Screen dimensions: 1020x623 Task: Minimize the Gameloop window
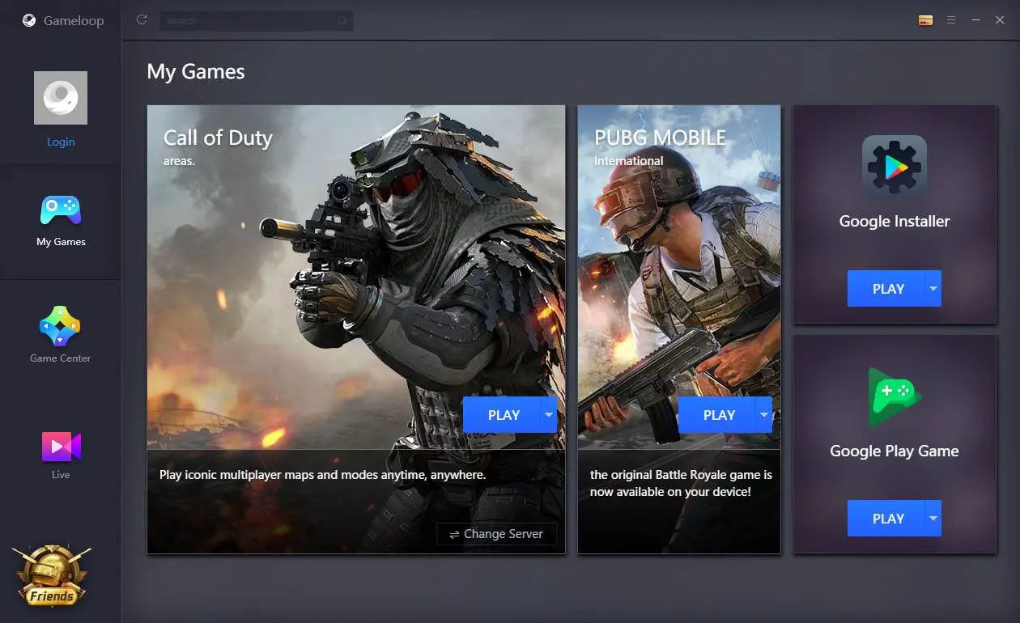point(976,20)
